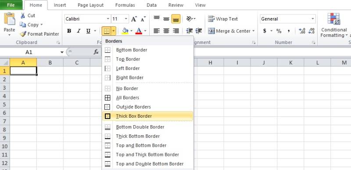Apply Accounting dollar number format
Image resolution: width=351 pixels, height=170 pixels.
[265, 31]
